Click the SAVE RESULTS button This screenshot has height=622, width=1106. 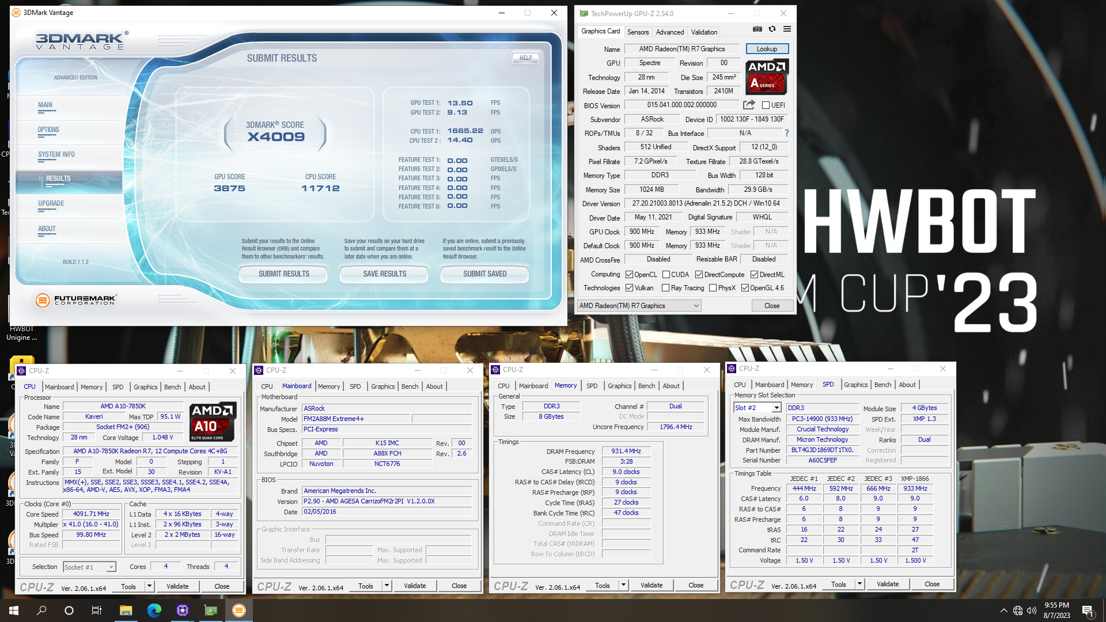coord(384,274)
